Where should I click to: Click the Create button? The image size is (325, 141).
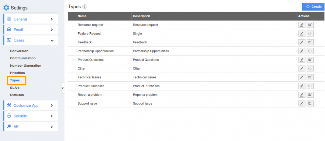click(313, 7)
